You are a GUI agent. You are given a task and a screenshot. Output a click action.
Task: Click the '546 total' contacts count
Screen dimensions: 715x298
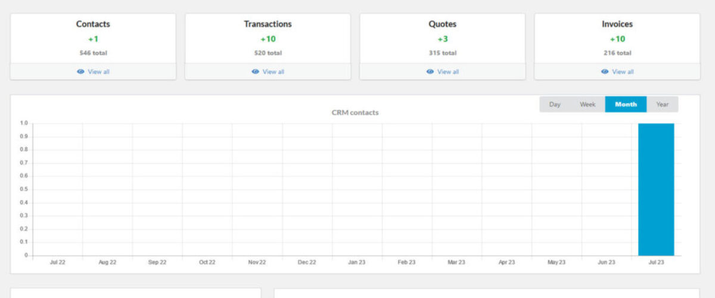[x=93, y=52]
